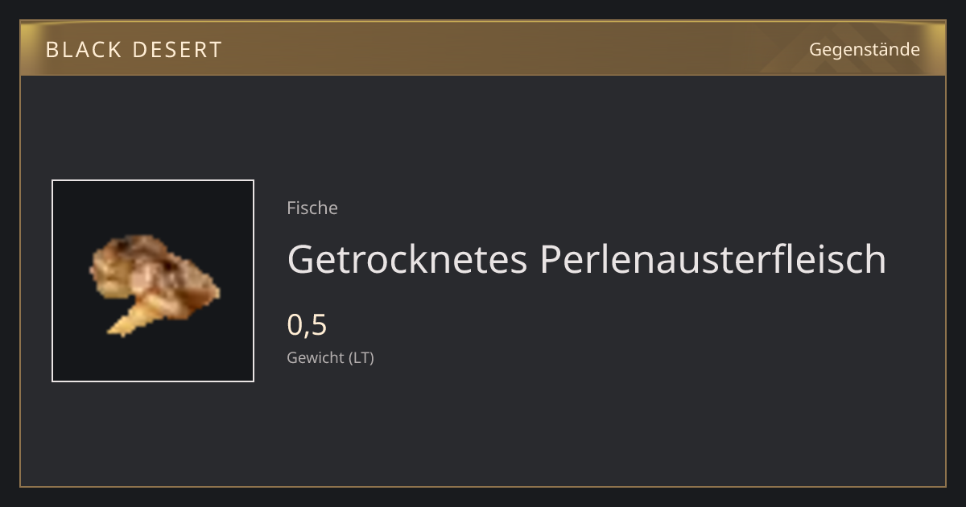Viewport: 966px width, 507px height.
Task: Click the 0,5 weight value
Action: tap(308, 325)
